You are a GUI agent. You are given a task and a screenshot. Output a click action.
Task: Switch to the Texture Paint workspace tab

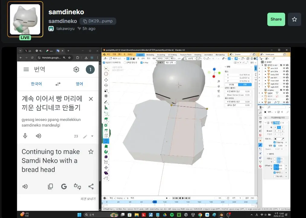pyautogui.click(x=185, y=55)
